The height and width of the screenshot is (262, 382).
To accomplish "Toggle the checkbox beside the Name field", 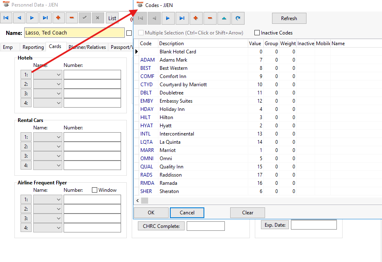I will click(129, 33).
